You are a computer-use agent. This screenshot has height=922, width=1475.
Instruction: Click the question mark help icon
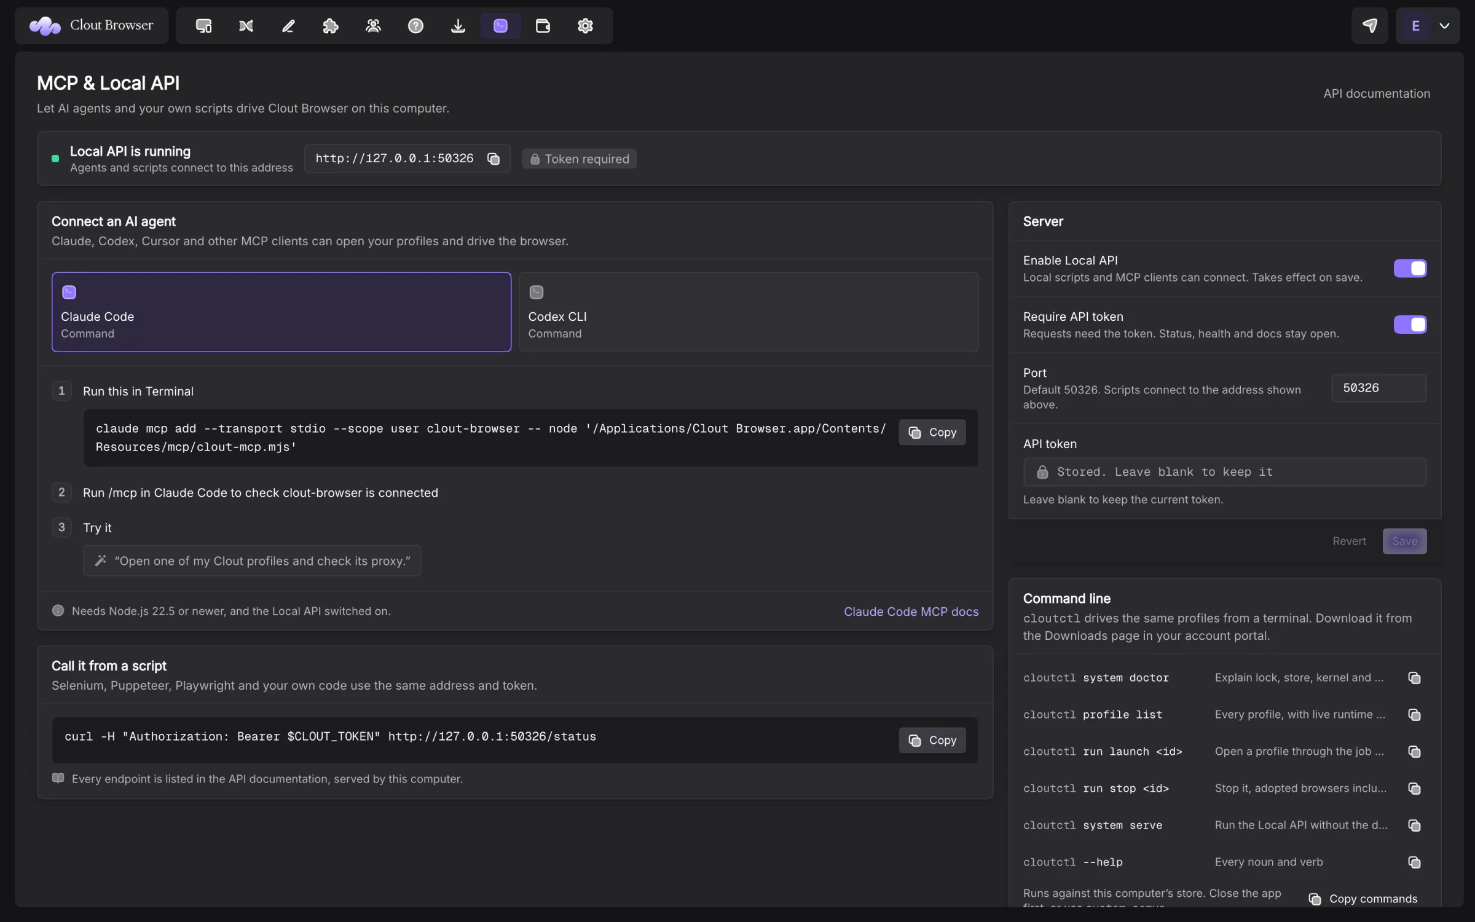[x=415, y=26]
